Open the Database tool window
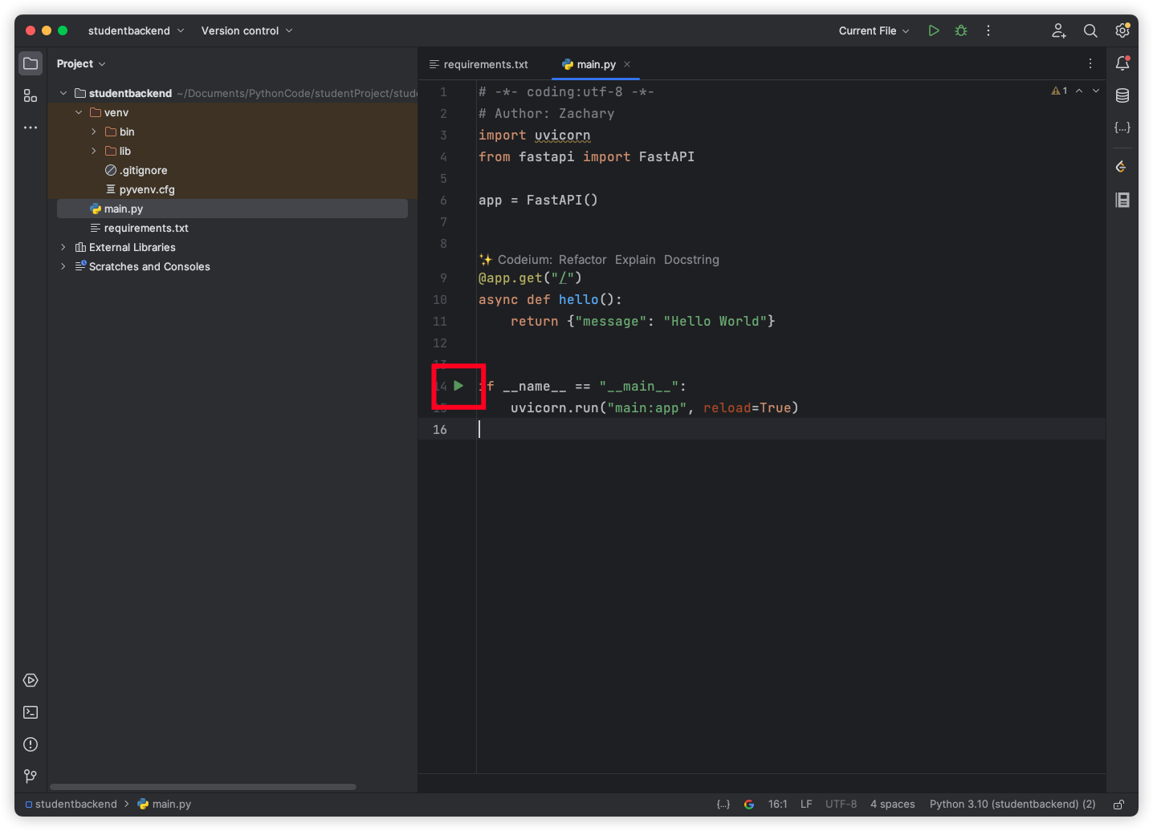 (x=1122, y=95)
